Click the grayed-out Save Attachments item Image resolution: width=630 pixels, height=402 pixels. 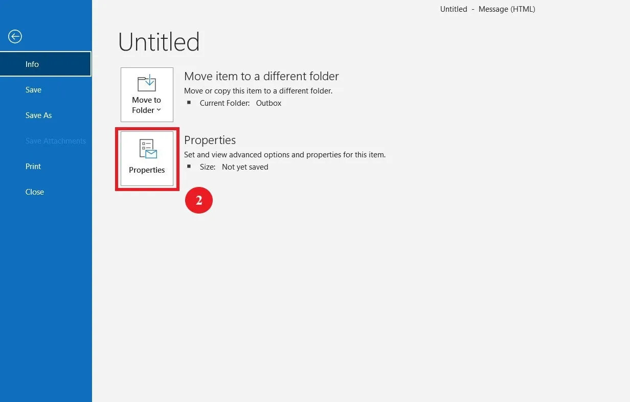[x=56, y=141]
